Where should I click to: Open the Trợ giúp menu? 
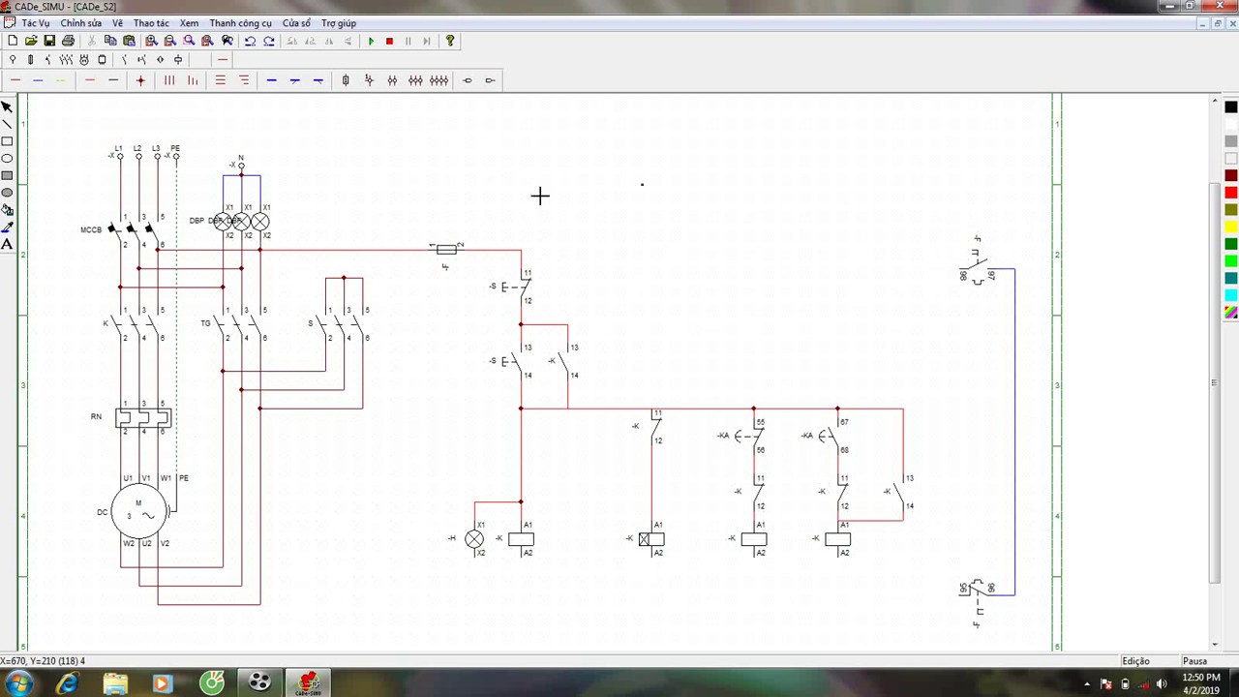tap(339, 23)
